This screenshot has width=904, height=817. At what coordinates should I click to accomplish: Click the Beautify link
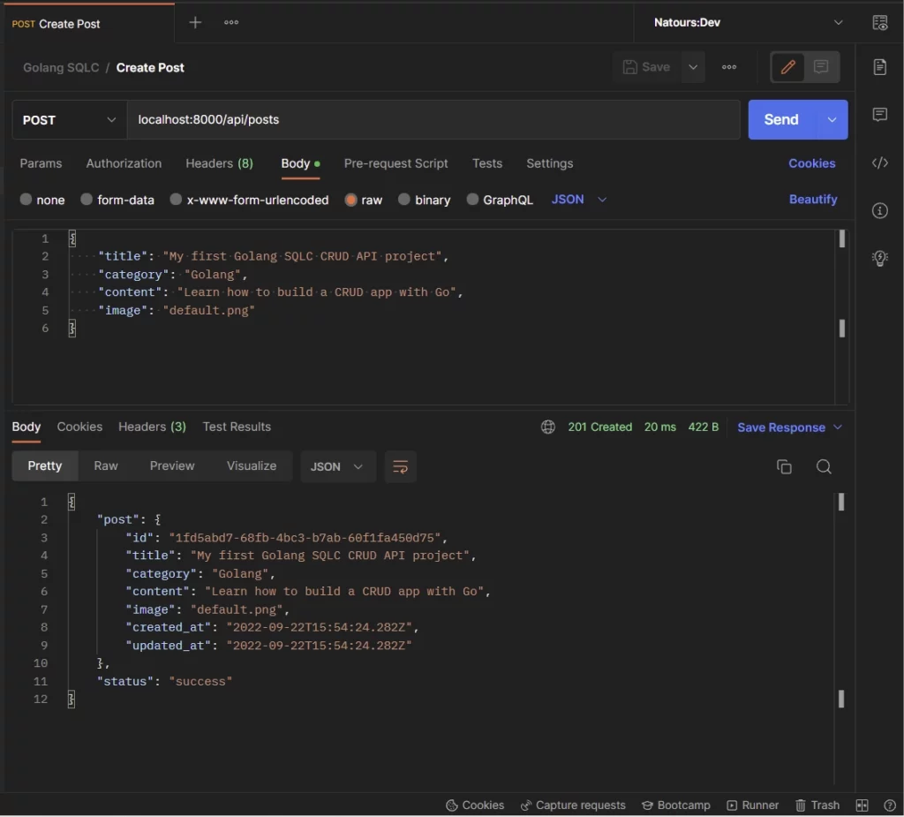coord(813,200)
